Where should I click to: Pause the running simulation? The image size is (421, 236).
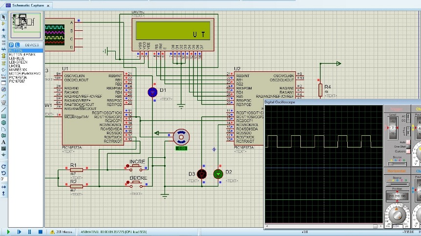tap(29, 232)
